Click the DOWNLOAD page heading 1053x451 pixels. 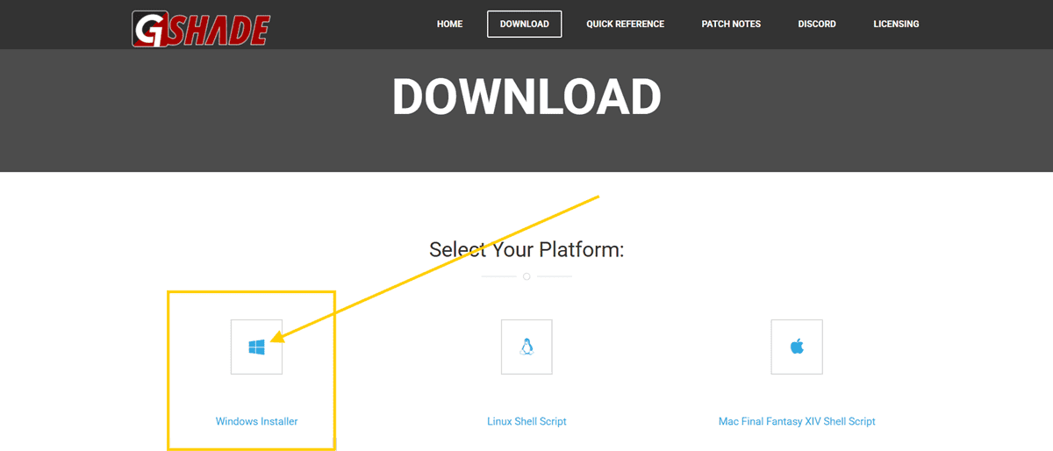526,97
